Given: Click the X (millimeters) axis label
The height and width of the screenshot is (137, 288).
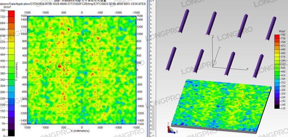Looking at the screenshot, I should click(80, 131).
